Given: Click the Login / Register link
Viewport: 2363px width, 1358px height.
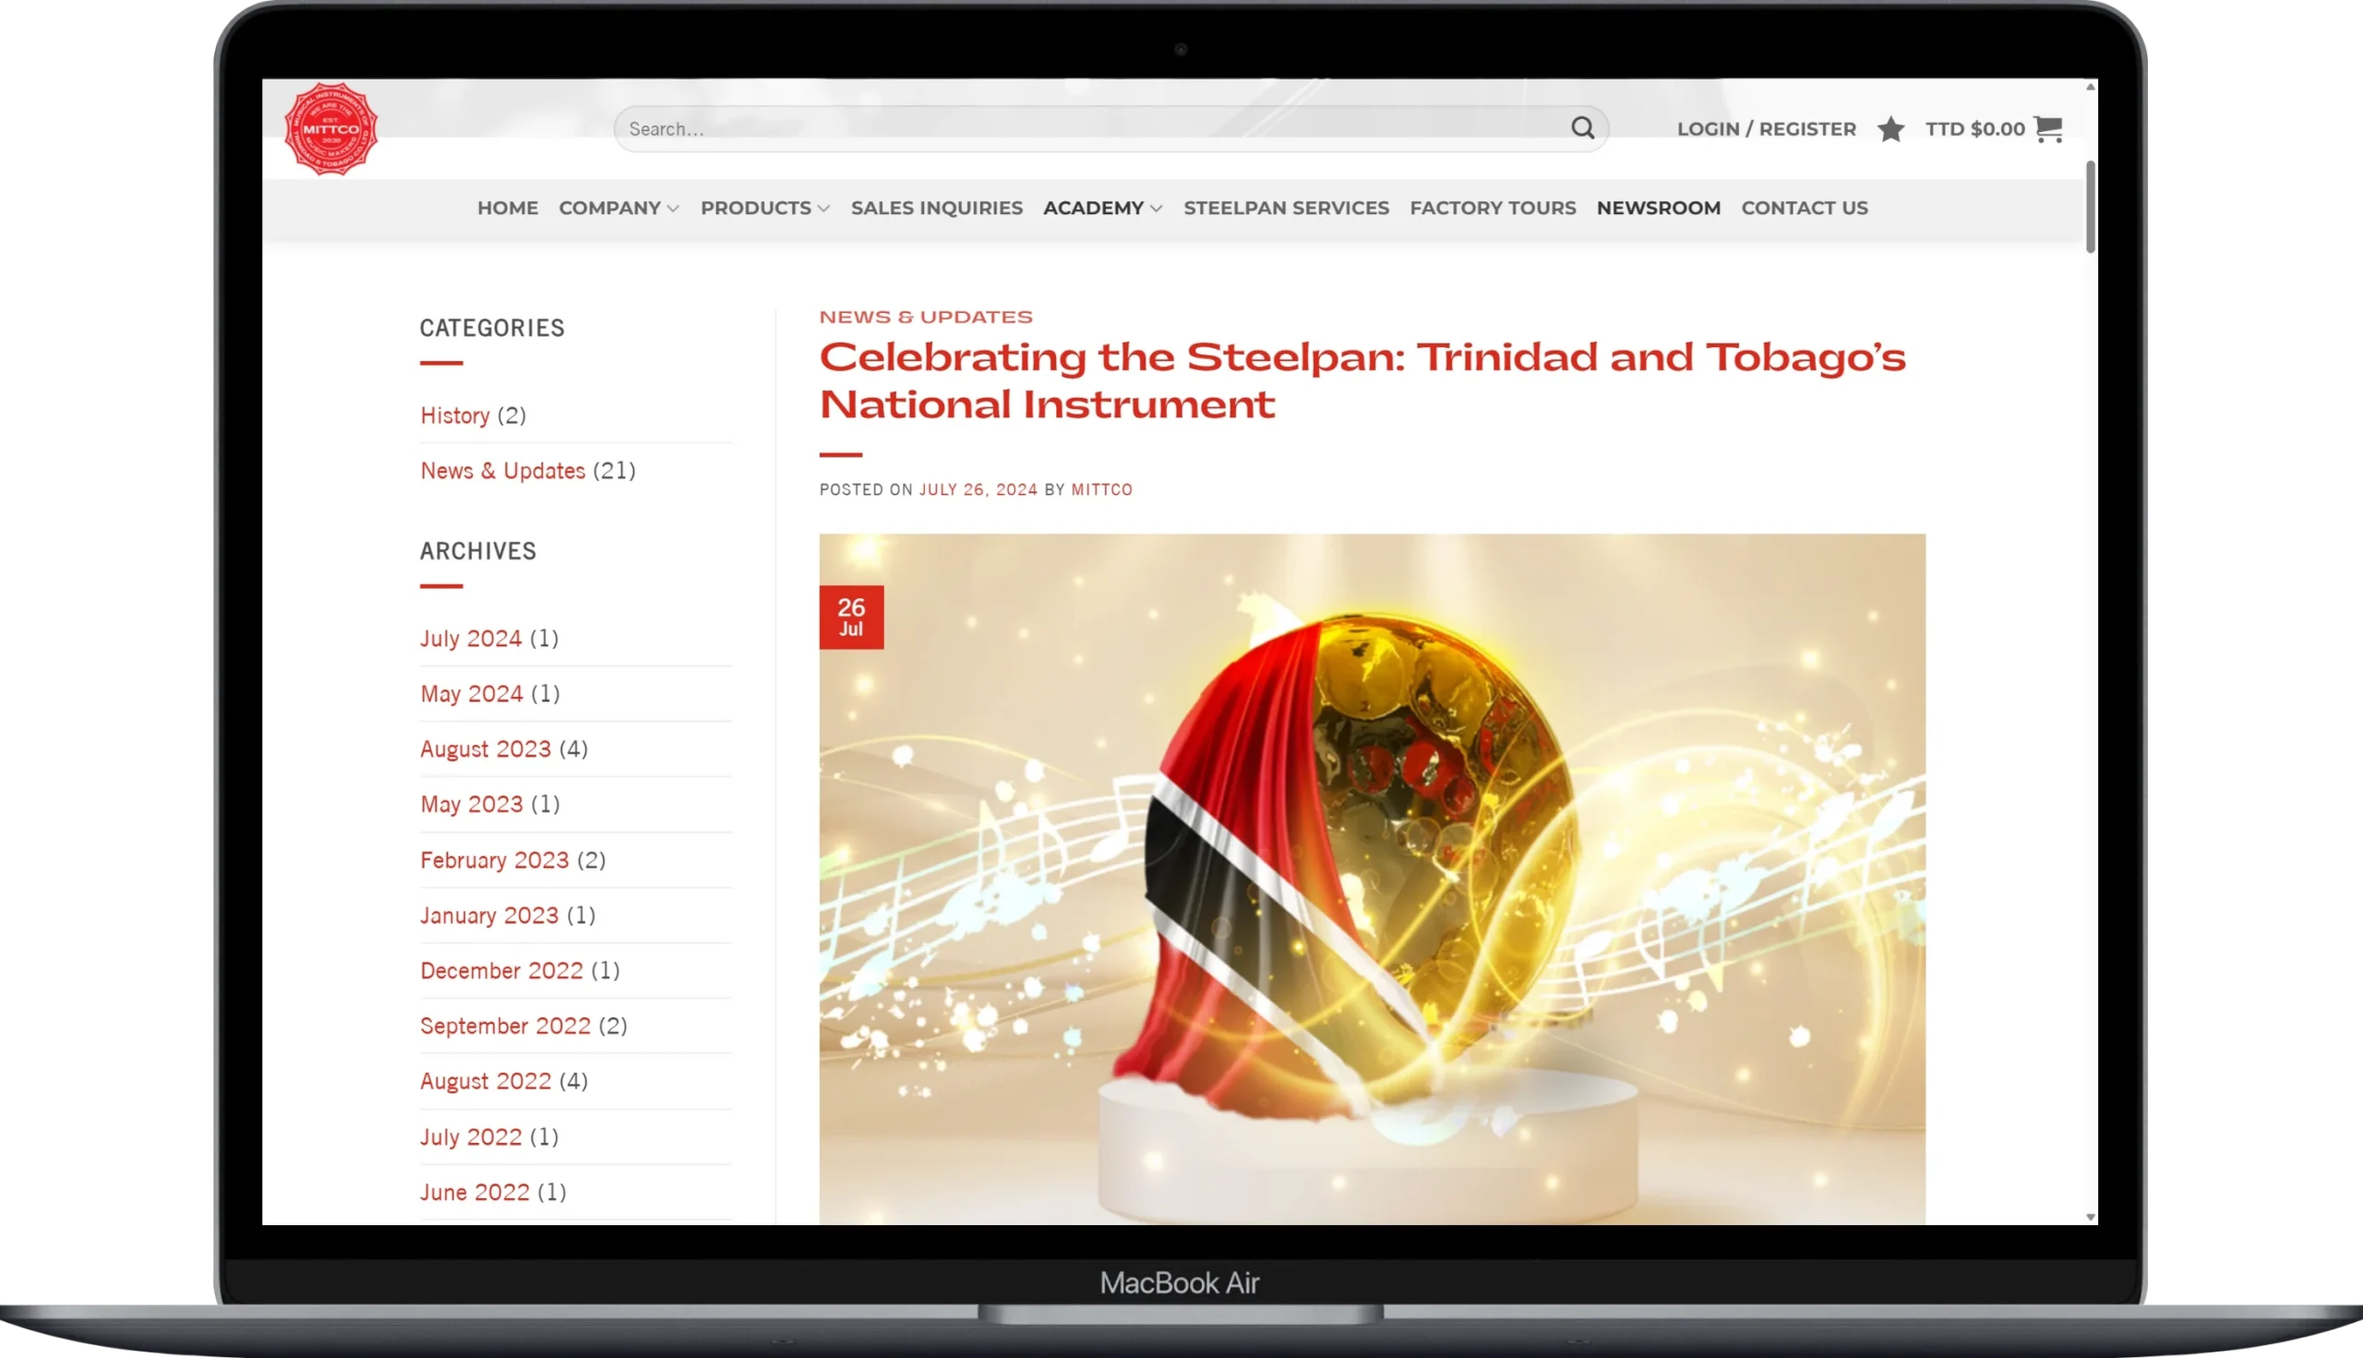Looking at the screenshot, I should [x=1765, y=128].
